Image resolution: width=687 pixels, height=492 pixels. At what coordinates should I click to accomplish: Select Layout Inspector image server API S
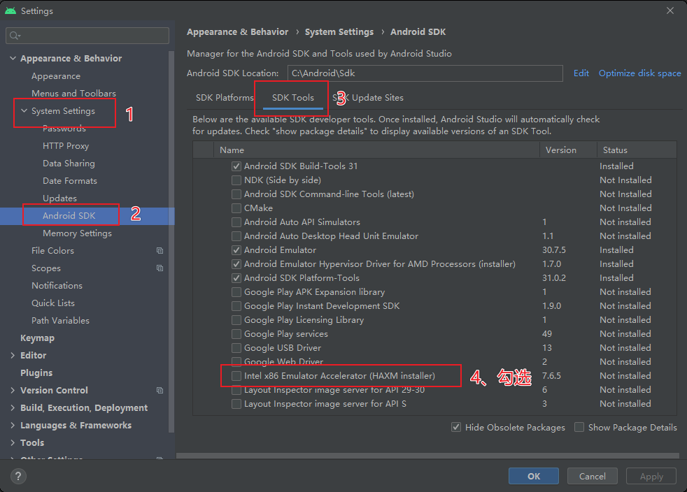[325, 403]
